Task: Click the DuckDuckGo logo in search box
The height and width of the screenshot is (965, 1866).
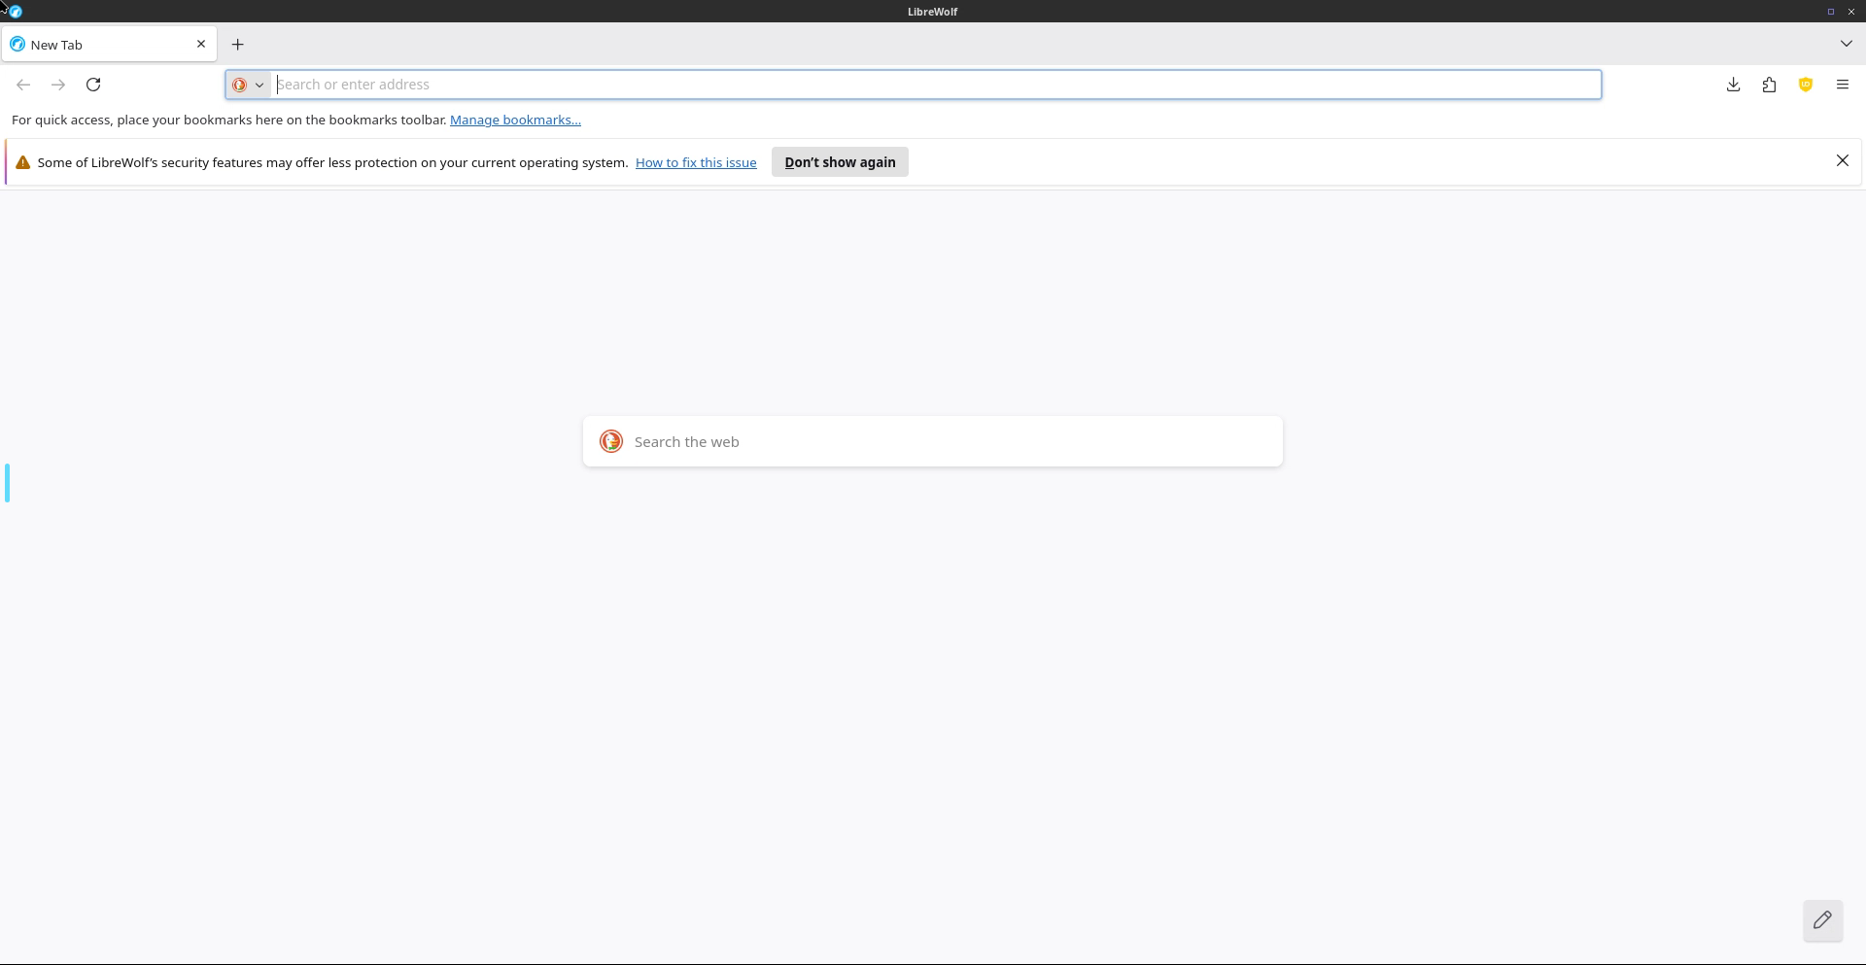Action: tap(611, 441)
